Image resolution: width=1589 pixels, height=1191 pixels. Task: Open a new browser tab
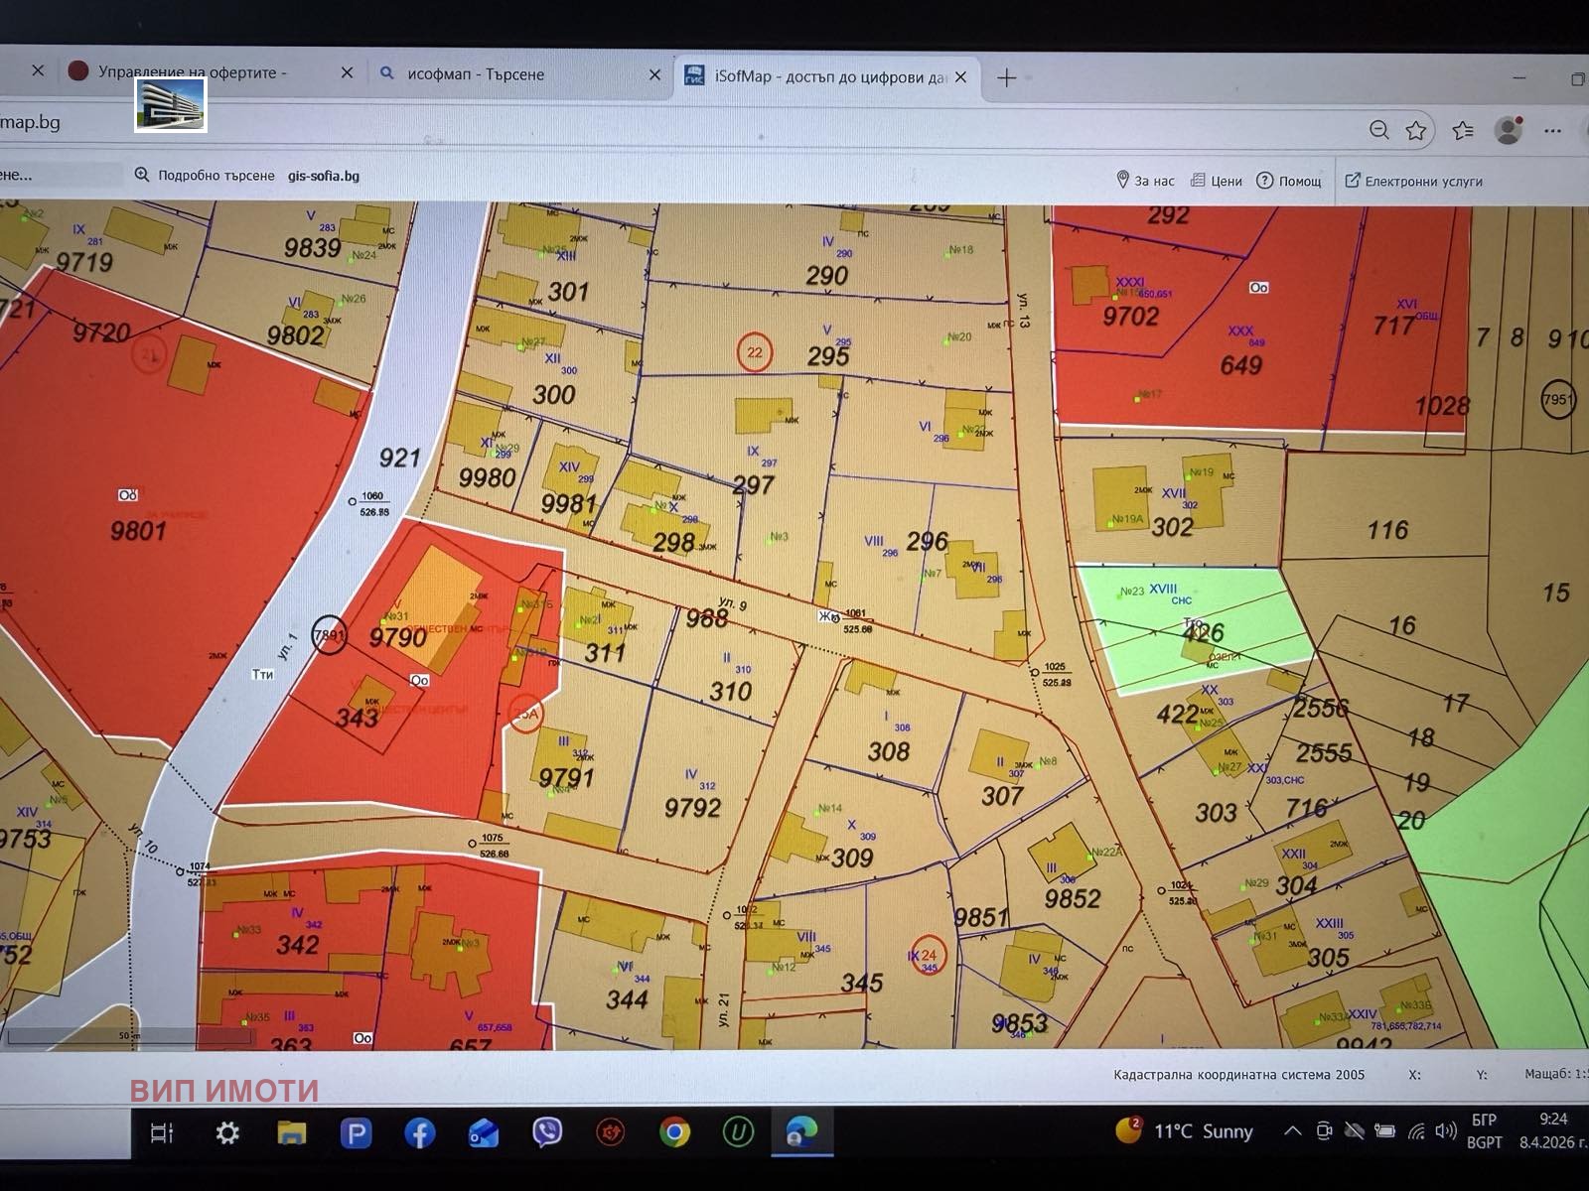(1006, 77)
